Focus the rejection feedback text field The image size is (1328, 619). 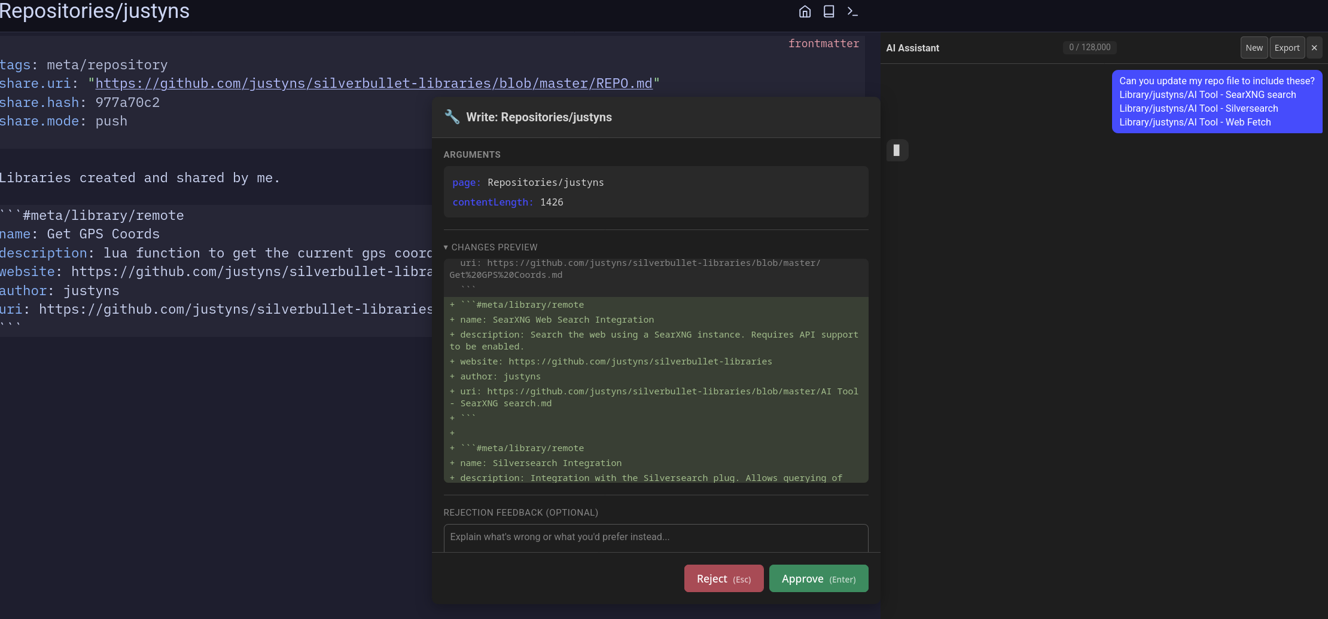tap(656, 537)
